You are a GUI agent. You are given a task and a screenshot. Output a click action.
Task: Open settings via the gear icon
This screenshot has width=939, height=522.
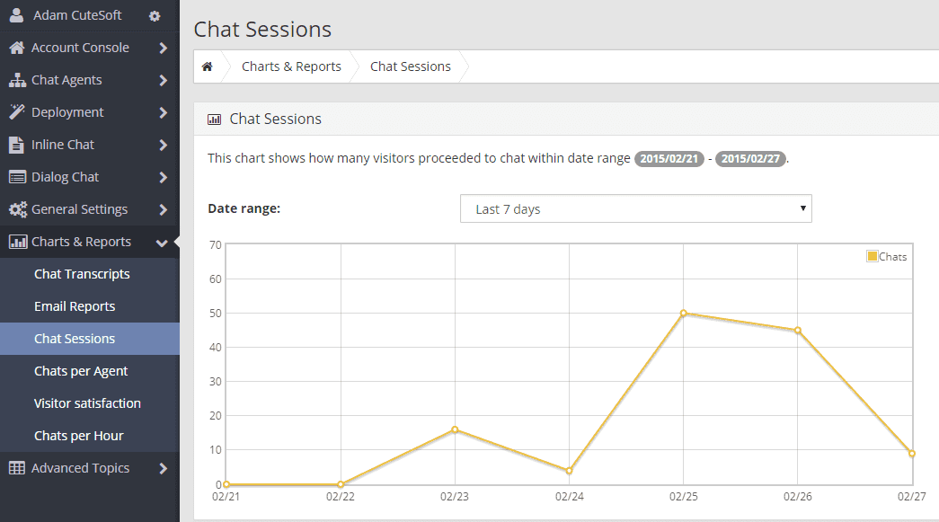[154, 15]
